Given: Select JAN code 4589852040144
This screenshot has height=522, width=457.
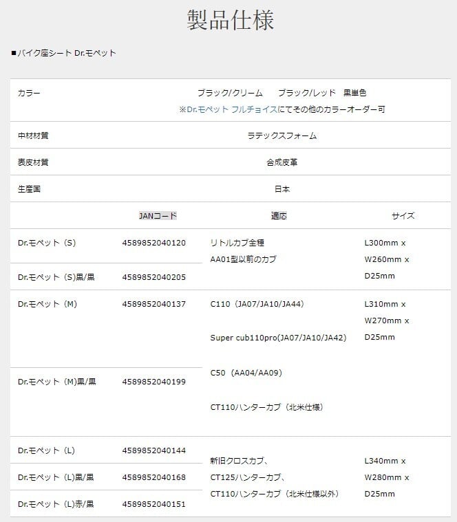Looking at the screenshot, I should click(154, 450).
